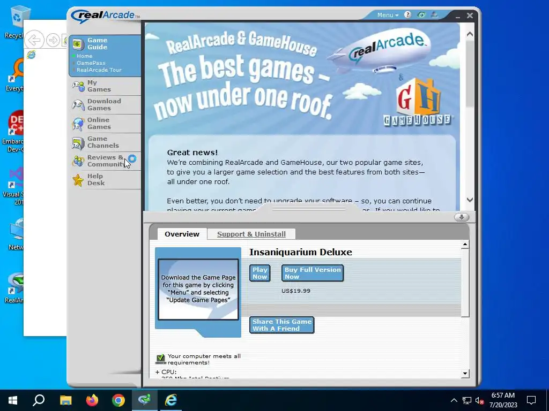The width and height of the screenshot is (549, 411).
Task: Click Internet Explorer taskbar button
Action: (x=171, y=400)
